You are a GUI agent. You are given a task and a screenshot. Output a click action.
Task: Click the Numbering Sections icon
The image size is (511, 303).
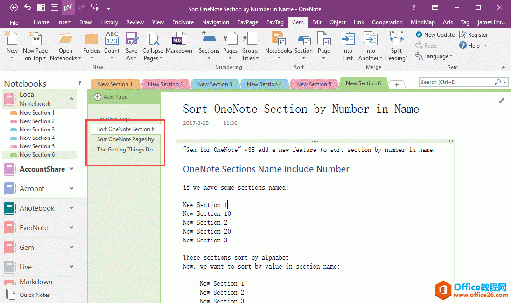tap(209, 37)
